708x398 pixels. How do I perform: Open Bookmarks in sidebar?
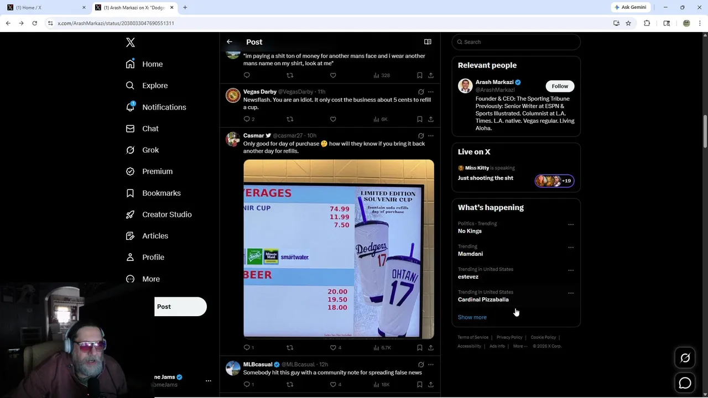153,193
